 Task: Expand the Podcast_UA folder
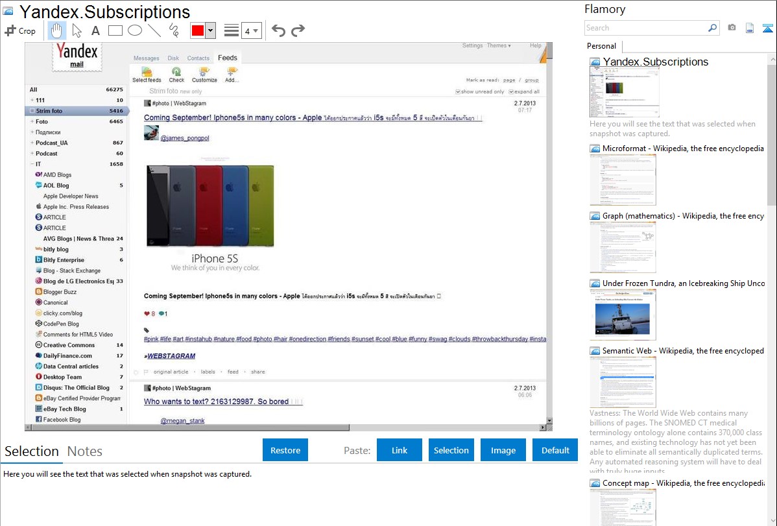tap(32, 143)
